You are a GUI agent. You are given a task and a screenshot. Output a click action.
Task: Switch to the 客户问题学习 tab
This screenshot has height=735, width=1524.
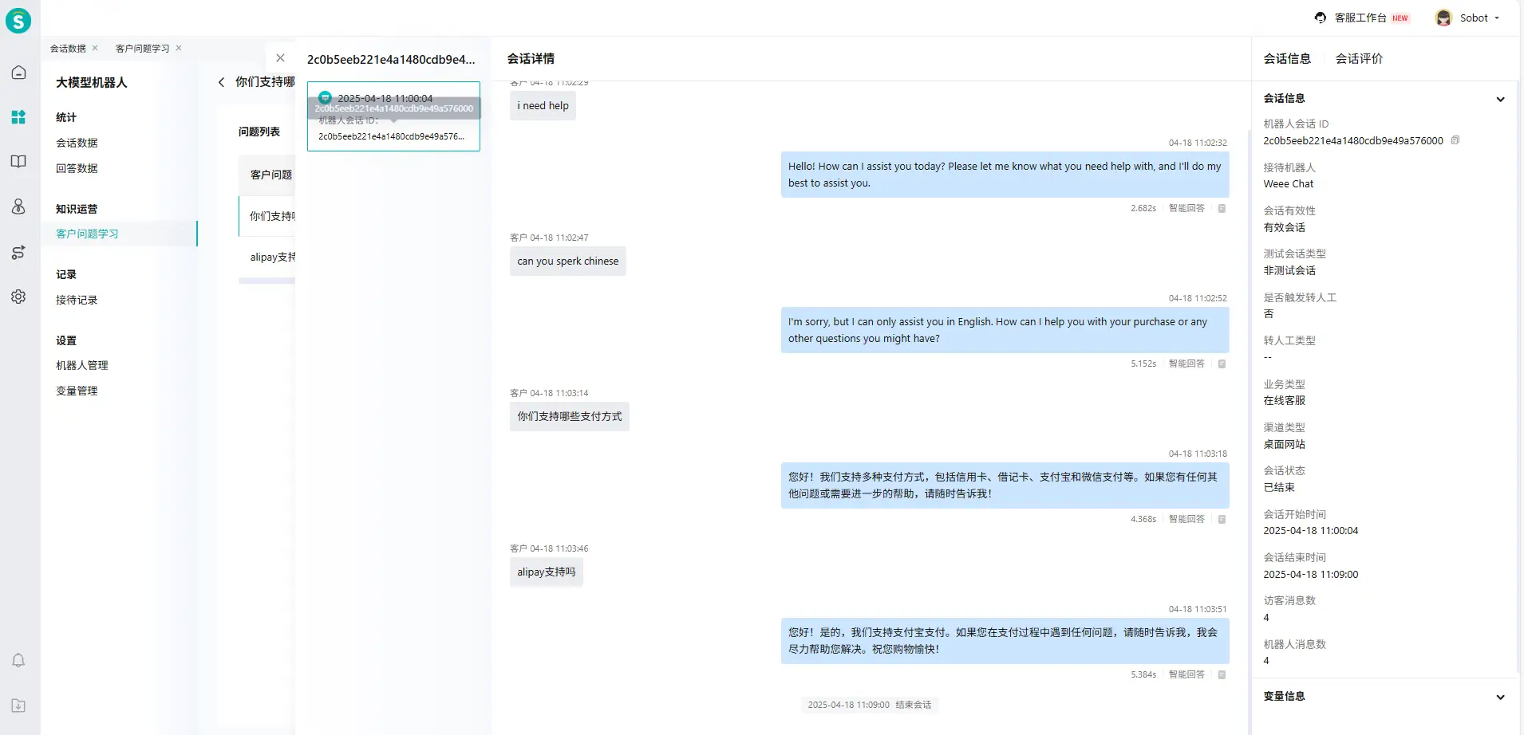point(143,48)
